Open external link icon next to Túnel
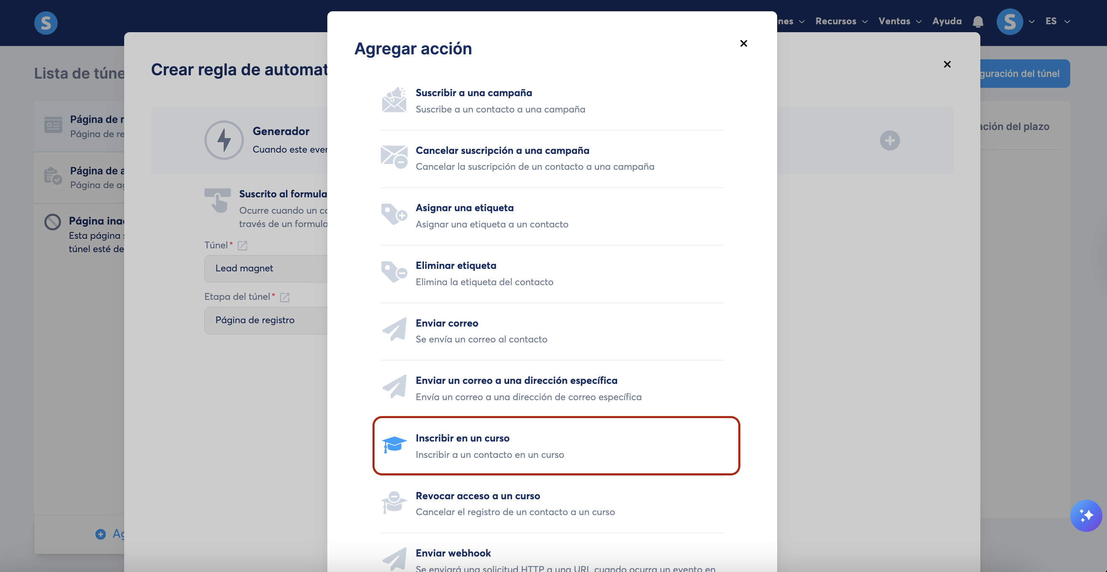The height and width of the screenshot is (572, 1107). 242,245
